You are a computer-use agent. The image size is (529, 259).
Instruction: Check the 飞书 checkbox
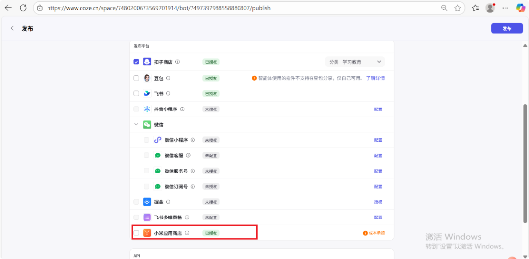(x=136, y=94)
